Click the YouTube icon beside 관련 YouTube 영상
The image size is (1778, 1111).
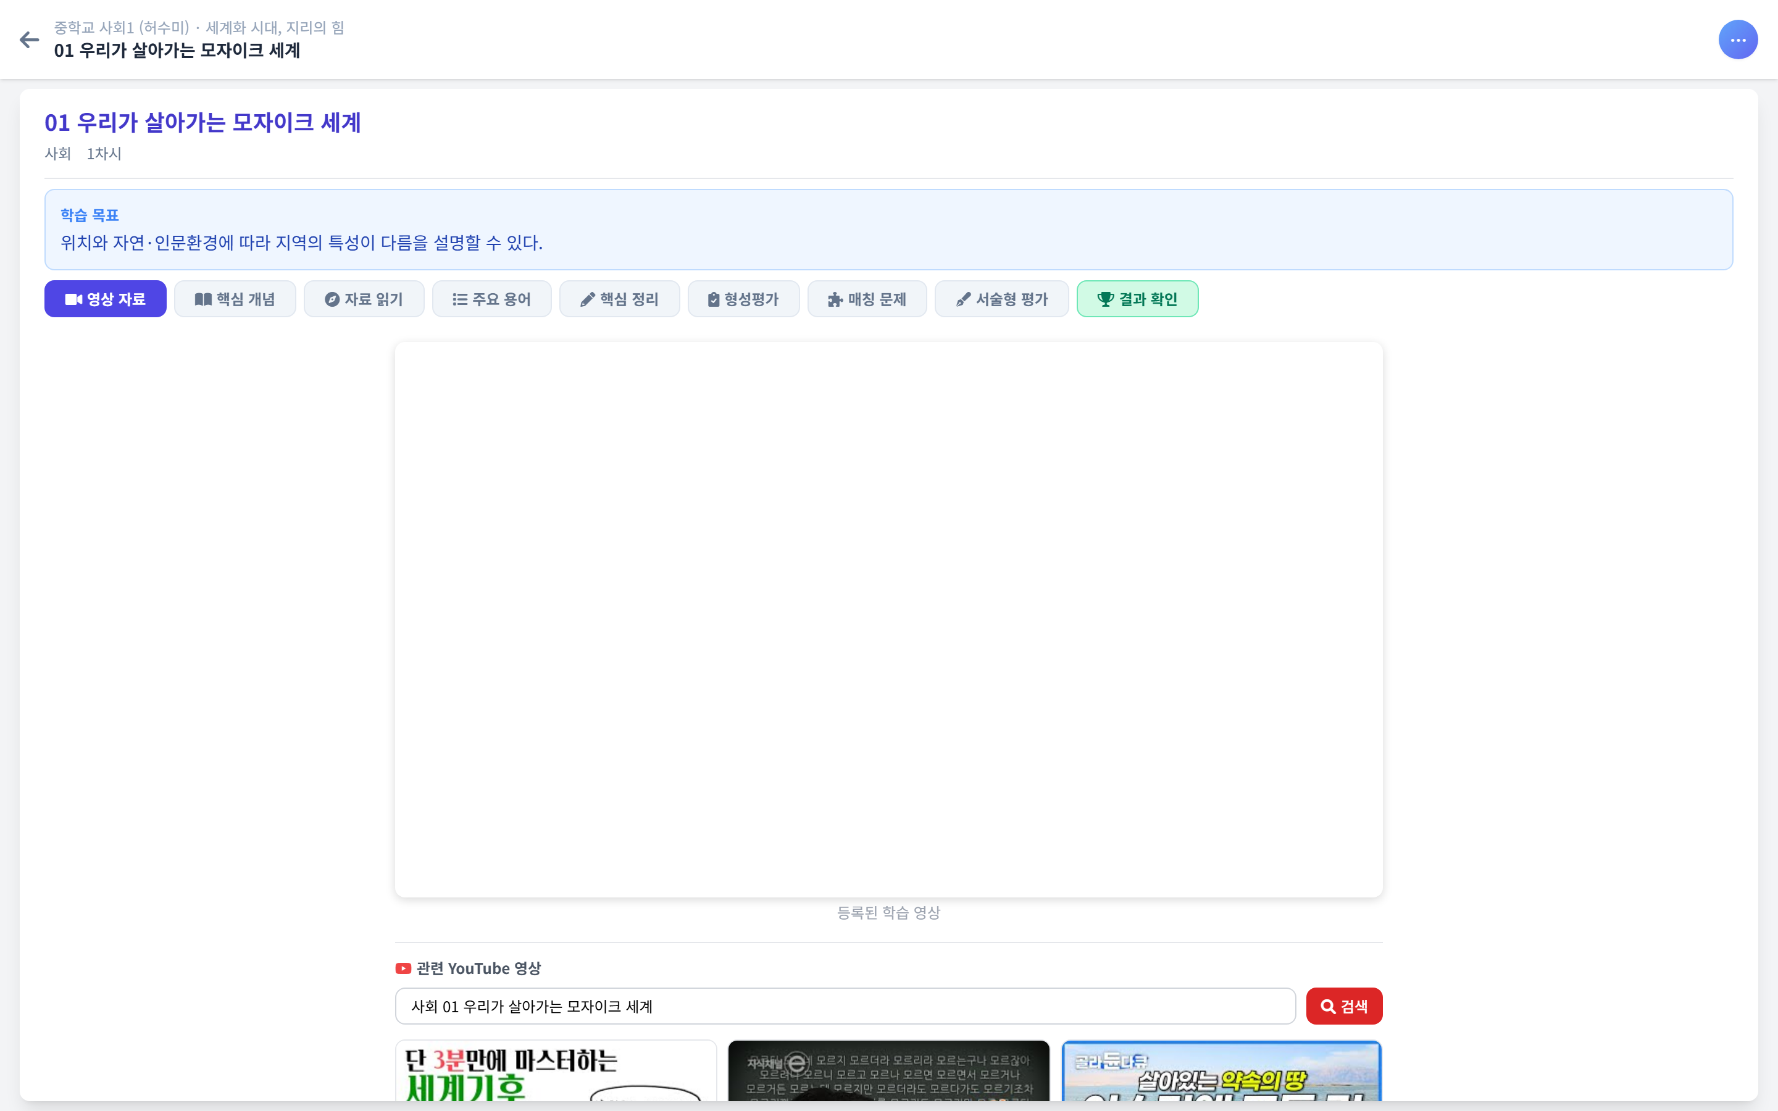click(x=403, y=968)
